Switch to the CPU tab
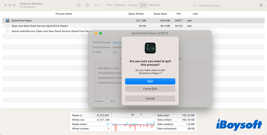Screen dimensions: 267x135 pos(110,5)
